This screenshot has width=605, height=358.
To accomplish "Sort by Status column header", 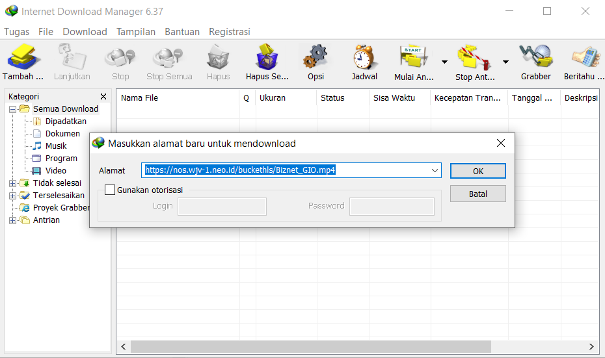I will [343, 98].
